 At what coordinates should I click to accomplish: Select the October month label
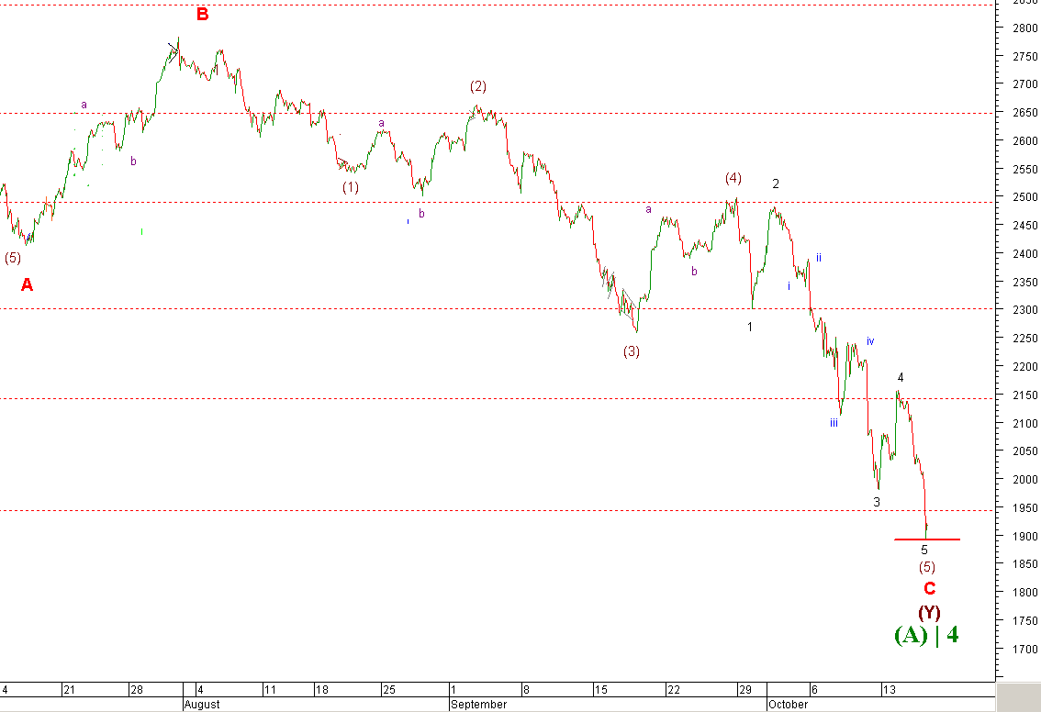click(788, 705)
